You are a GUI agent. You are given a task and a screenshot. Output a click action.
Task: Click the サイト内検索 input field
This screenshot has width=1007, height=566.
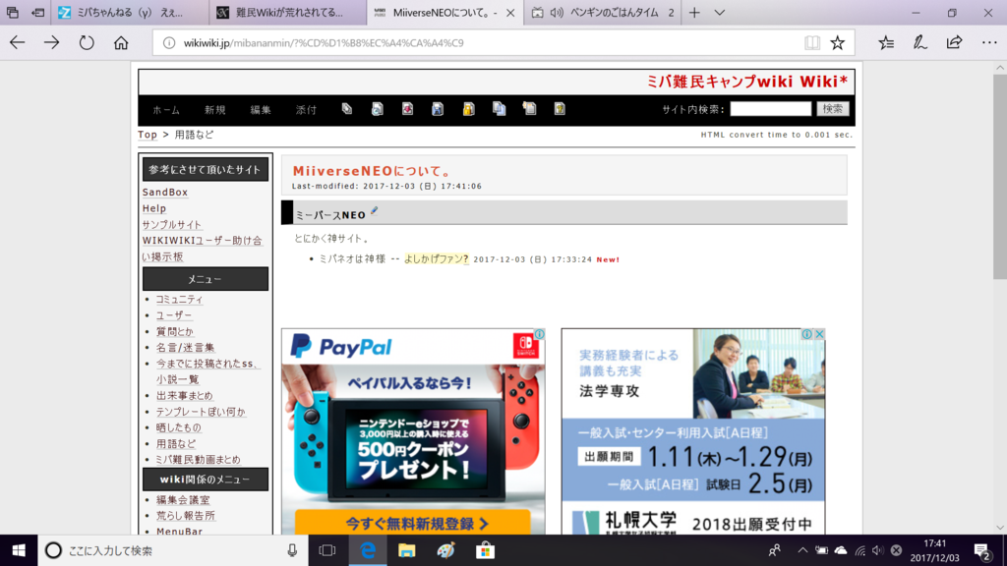click(x=771, y=109)
